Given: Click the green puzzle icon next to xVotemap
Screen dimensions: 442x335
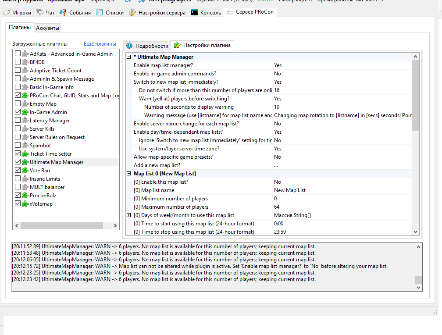Looking at the screenshot, I should [x=25, y=204].
